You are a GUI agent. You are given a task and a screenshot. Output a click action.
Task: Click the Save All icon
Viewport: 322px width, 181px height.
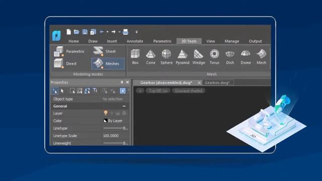[93, 32]
